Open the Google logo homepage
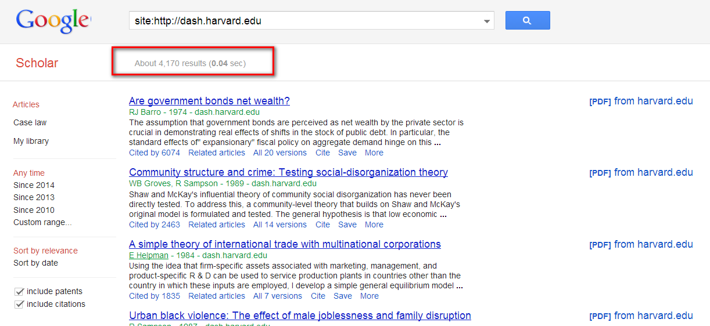 tap(53, 21)
